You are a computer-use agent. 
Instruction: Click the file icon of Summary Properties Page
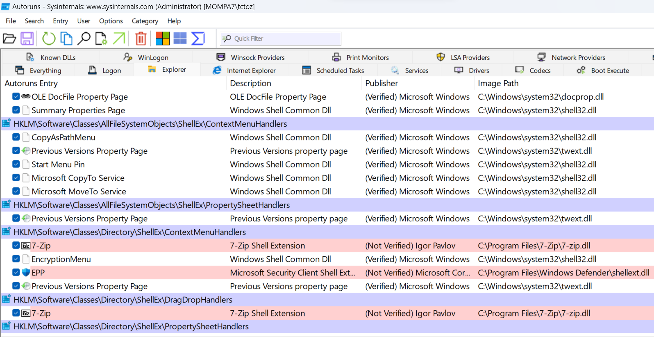click(26, 110)
